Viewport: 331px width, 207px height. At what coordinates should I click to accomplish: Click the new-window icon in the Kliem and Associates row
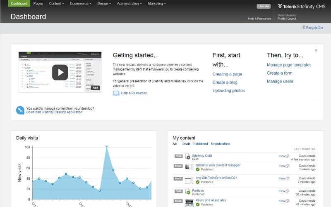287,201
